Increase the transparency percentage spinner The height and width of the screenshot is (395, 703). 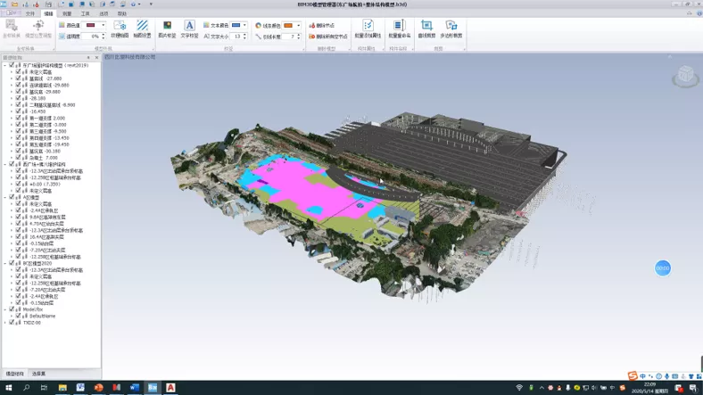tap(103, 35)
